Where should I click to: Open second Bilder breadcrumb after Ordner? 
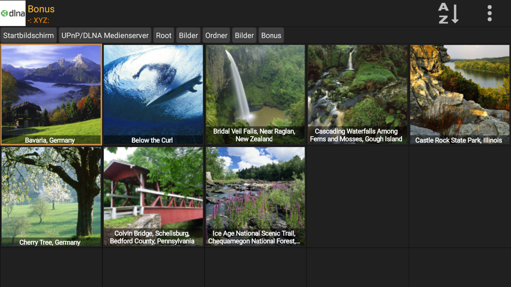(x=244, y=35)
